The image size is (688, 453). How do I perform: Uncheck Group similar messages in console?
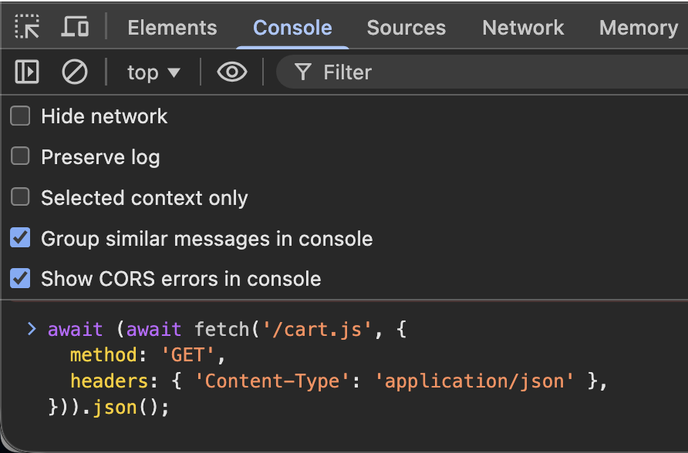(20, 238)
